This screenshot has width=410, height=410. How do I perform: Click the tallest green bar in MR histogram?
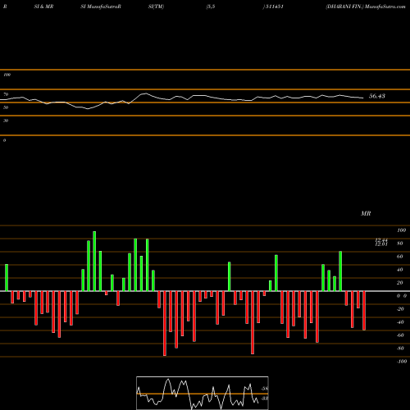(94, 261)
